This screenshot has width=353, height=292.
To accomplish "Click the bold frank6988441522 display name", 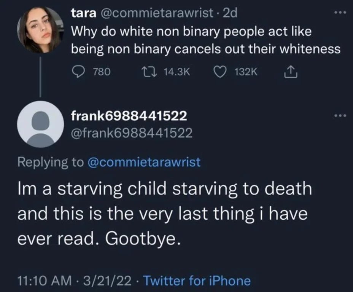I will click(x=129, y=116).
